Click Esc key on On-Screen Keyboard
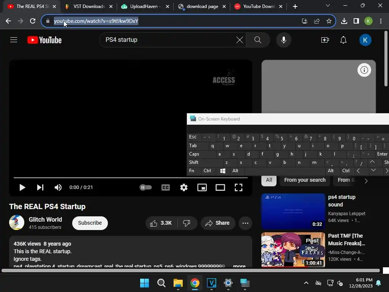The width and height of the screenshot is (389, 292). [x=194, y=137]
